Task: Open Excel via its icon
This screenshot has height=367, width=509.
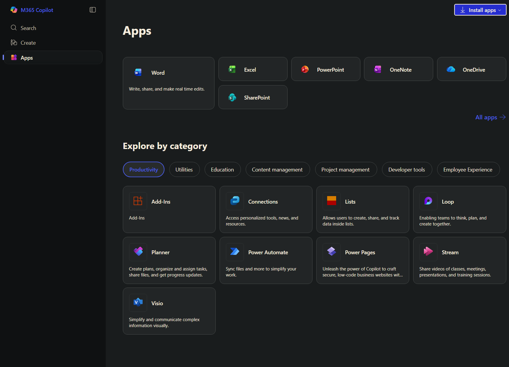Action: pos(232,70)
